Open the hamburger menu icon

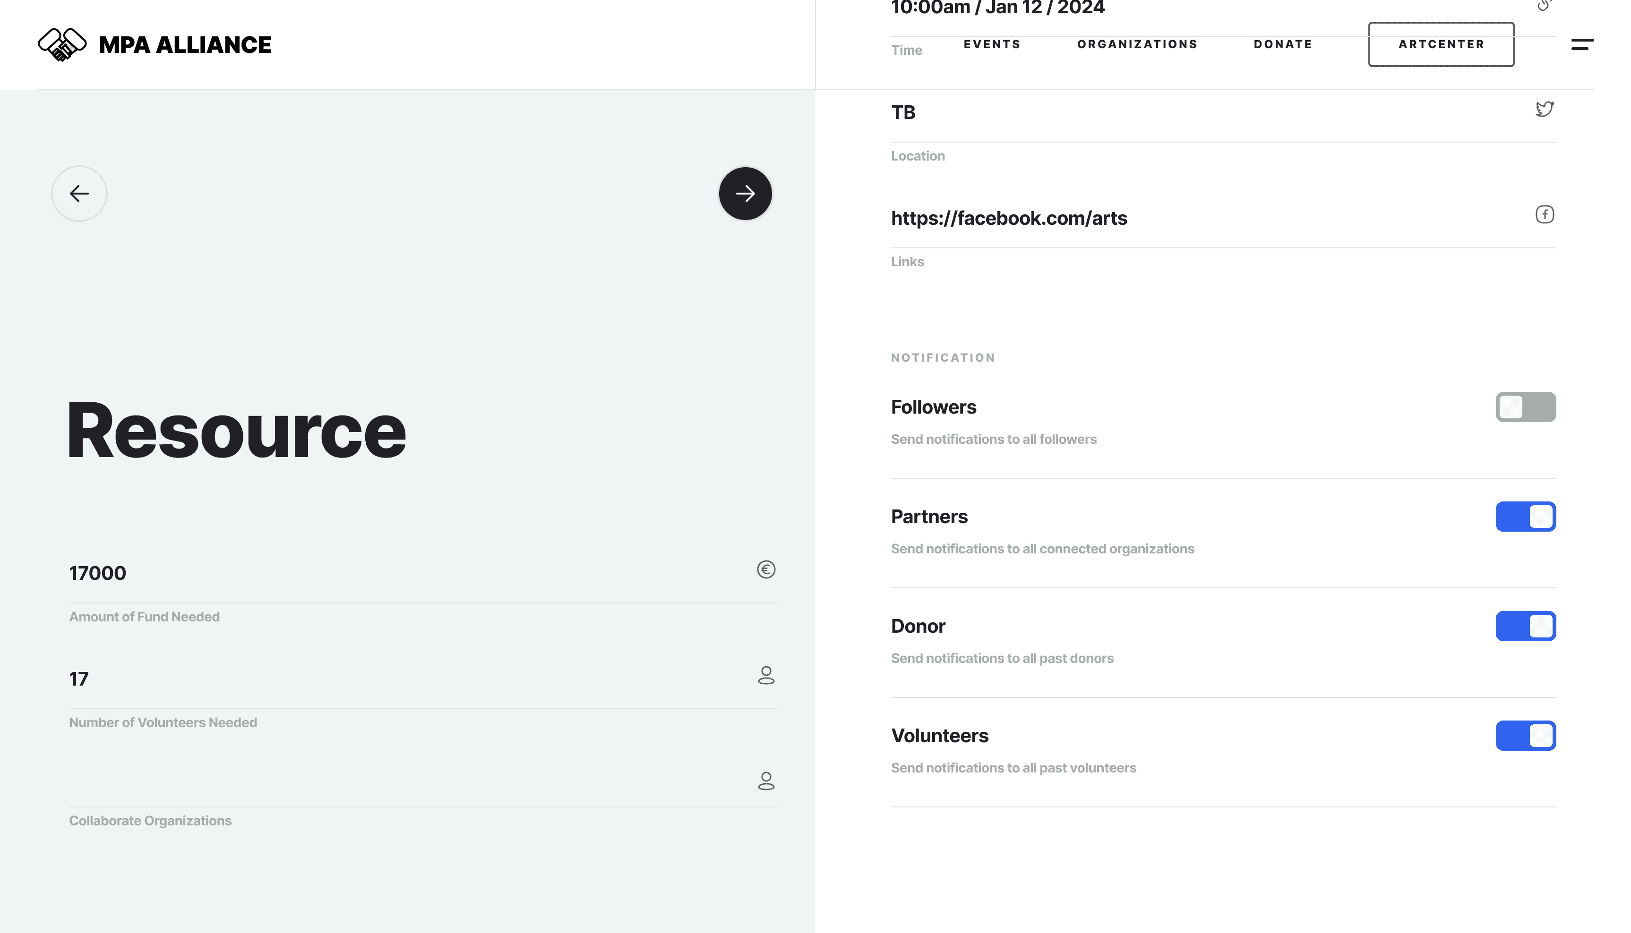pyautogui.click(x=1582, y=44)
